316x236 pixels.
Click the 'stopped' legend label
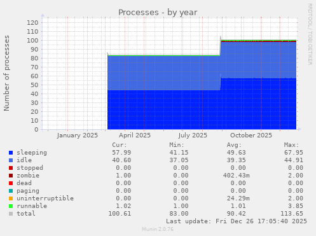(30, 168)
